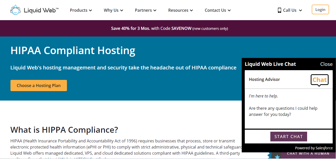
Task: Click the Liquid Web logo
Action: 34,10
